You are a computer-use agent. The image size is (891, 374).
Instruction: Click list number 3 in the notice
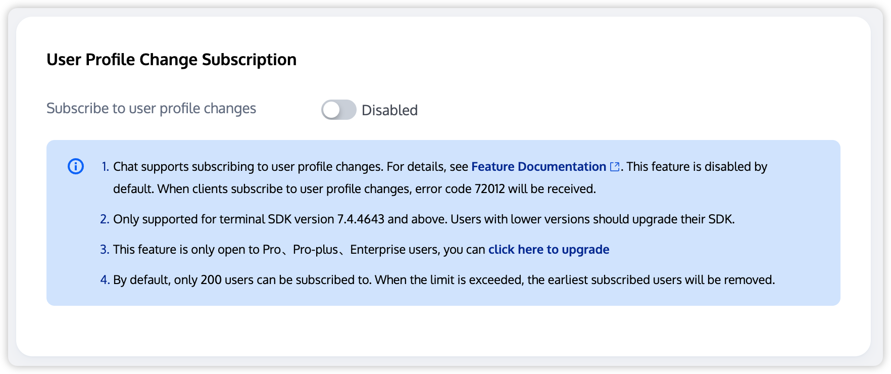105,250
